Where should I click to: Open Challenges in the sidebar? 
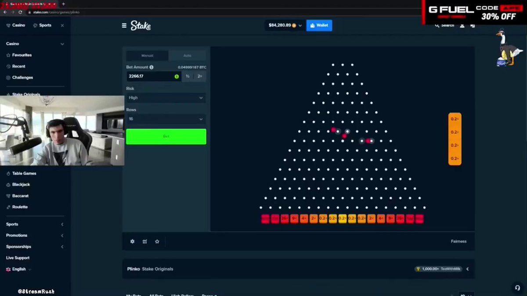click(x=19, y=78)
